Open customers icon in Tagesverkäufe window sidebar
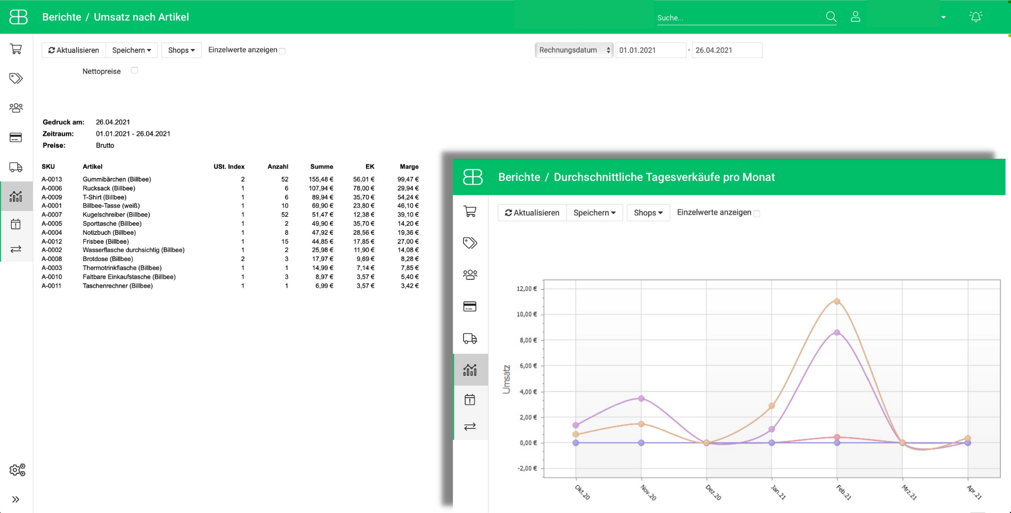Image resolution: width=1011 pixels, height=513 pixels. click(x=470, y=275)
